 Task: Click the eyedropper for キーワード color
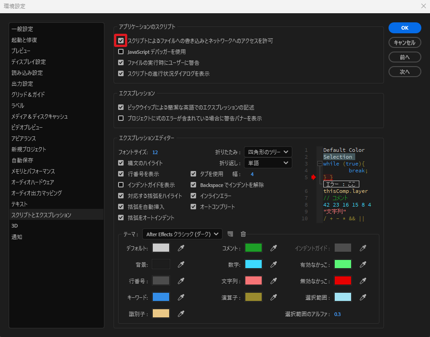(x=181, y=297)
